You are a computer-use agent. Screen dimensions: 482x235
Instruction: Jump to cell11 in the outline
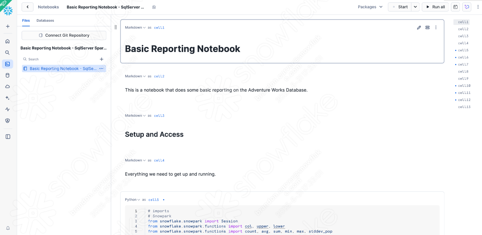pyautogui.click(x=464, y=93)
